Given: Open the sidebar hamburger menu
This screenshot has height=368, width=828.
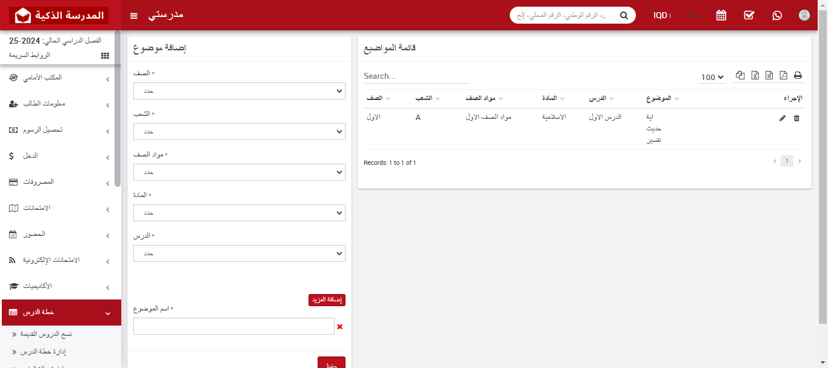Looking at the screenshot, I should 133,16.
